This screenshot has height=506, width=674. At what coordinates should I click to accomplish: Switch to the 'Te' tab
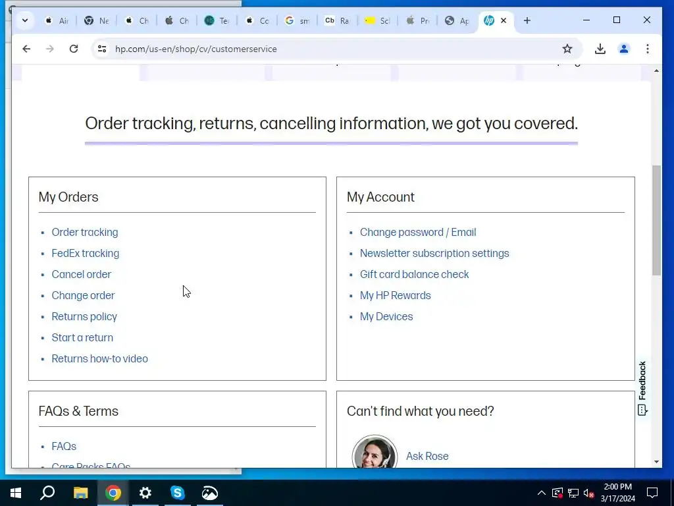pos(217,20)
